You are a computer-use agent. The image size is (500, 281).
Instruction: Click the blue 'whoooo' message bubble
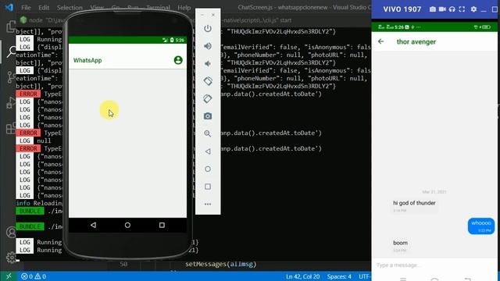pos(481,226)
